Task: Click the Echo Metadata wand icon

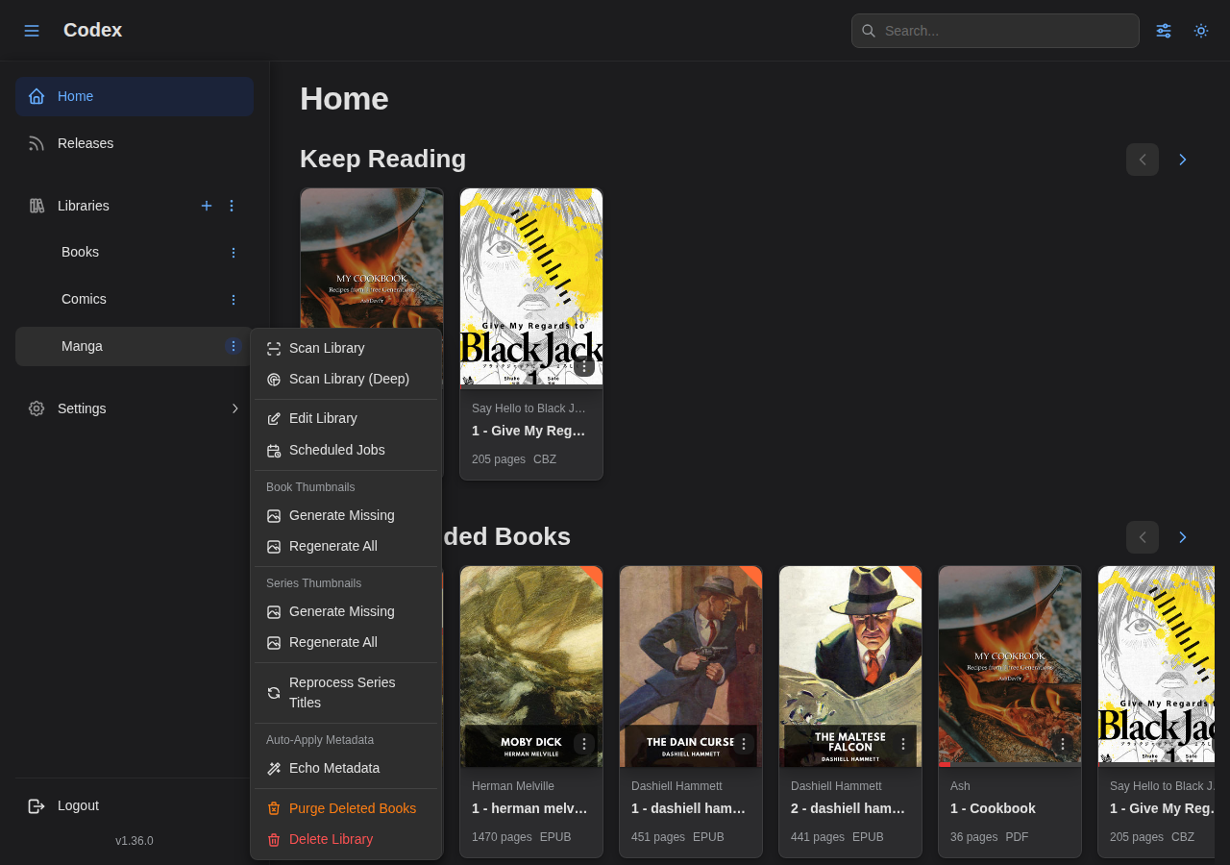Action: 274,769
